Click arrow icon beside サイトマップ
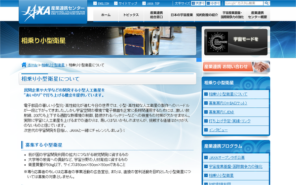296x185 pixels. coord(116,3)
